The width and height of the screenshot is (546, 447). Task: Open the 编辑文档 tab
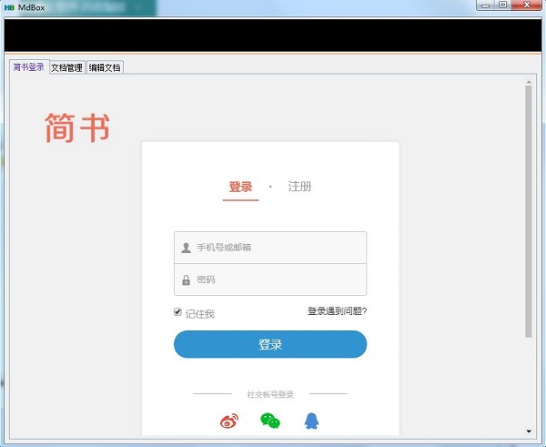tap(105, 67)
